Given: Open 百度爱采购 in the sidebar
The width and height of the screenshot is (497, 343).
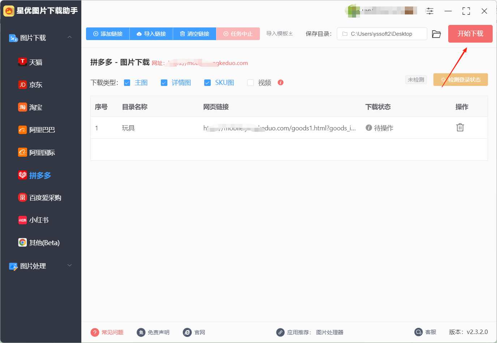Looking at the screenshot, I should [40, 197].
